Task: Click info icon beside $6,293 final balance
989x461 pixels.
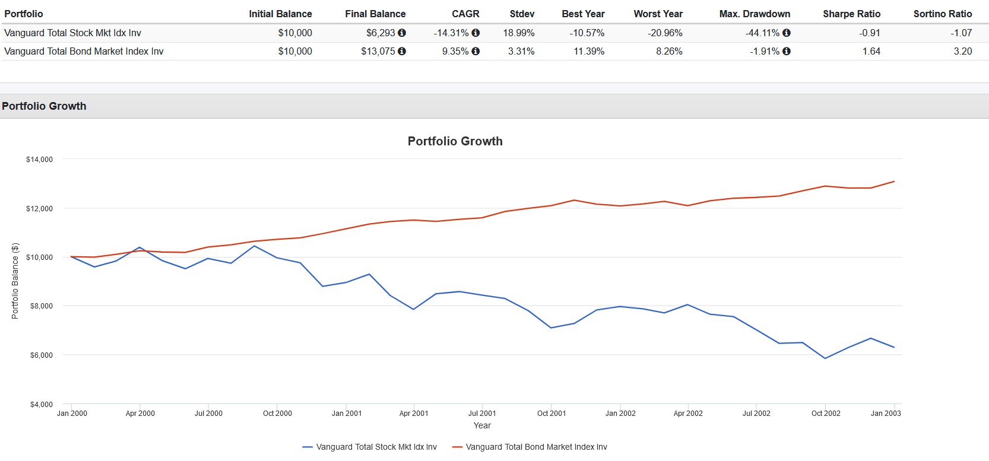Action: pos(402,33)
